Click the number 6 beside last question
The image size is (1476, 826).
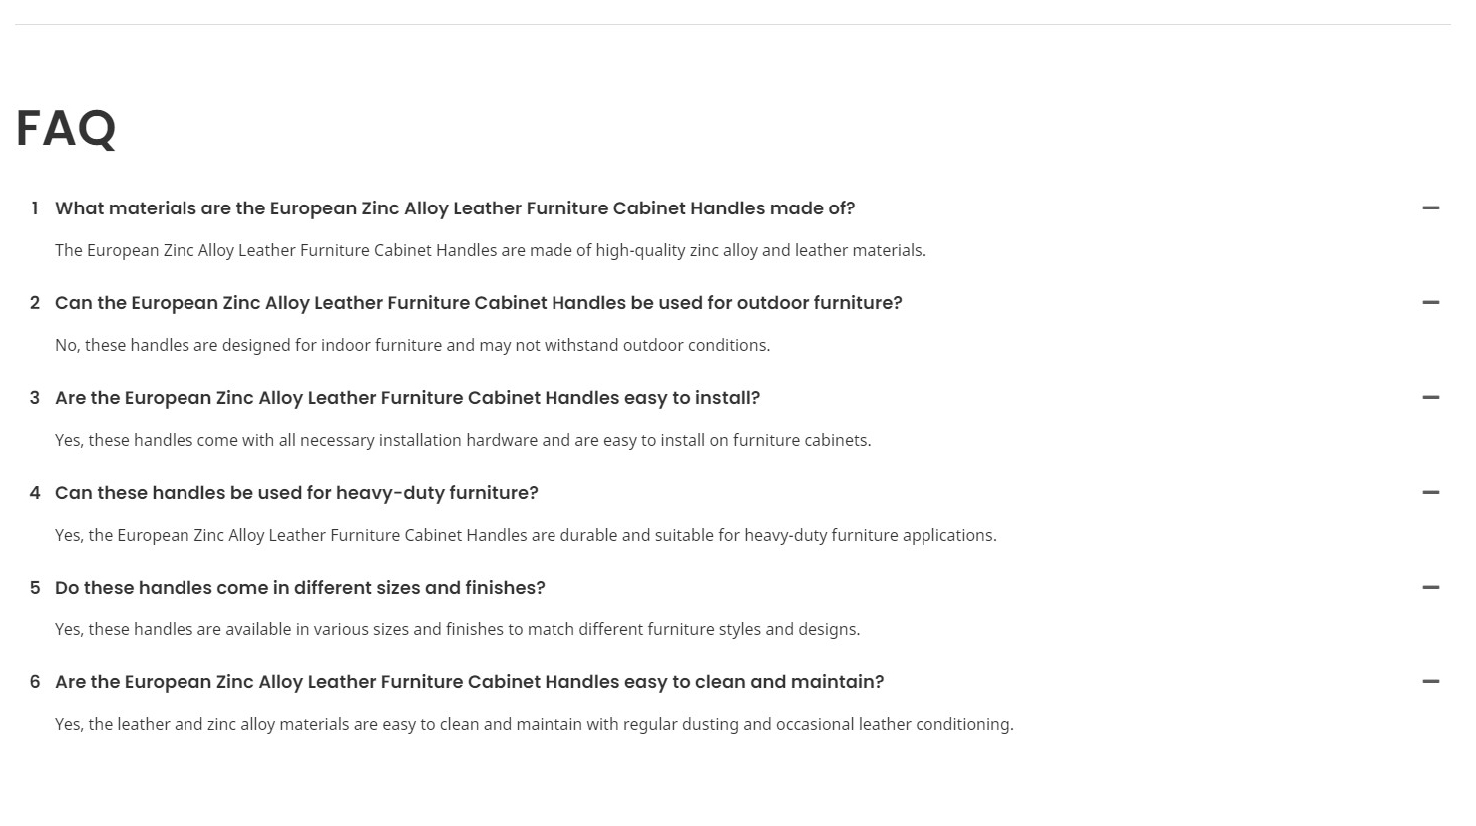[35, 682]
